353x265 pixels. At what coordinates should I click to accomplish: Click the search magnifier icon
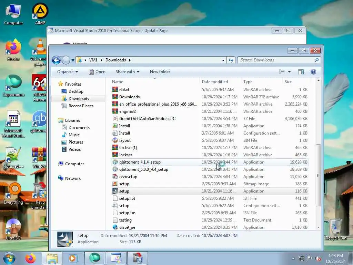316,60
